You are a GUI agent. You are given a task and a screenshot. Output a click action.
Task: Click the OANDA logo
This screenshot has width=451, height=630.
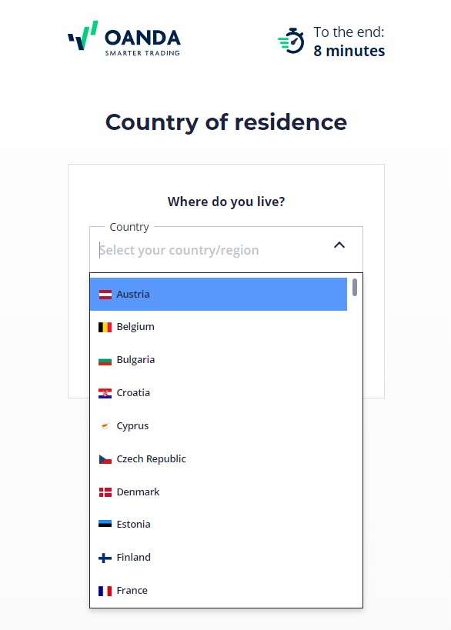click(x=124, y=38)
